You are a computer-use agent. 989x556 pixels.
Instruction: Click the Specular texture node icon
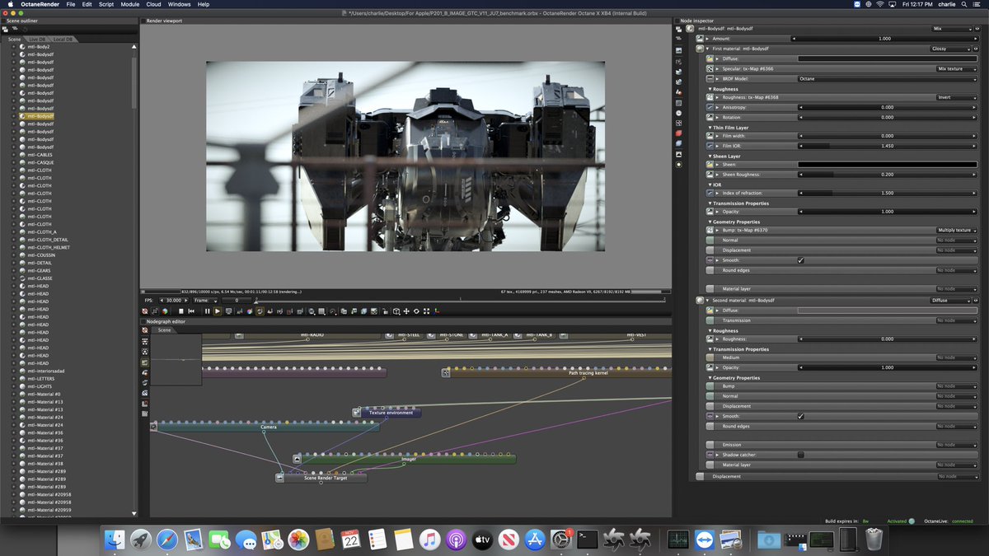pyautogui.click(x=708, y=69)
